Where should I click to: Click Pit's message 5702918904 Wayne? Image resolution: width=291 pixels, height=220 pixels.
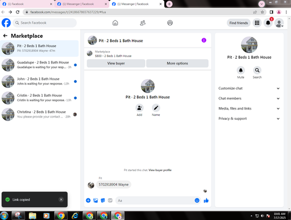(113, 184)
